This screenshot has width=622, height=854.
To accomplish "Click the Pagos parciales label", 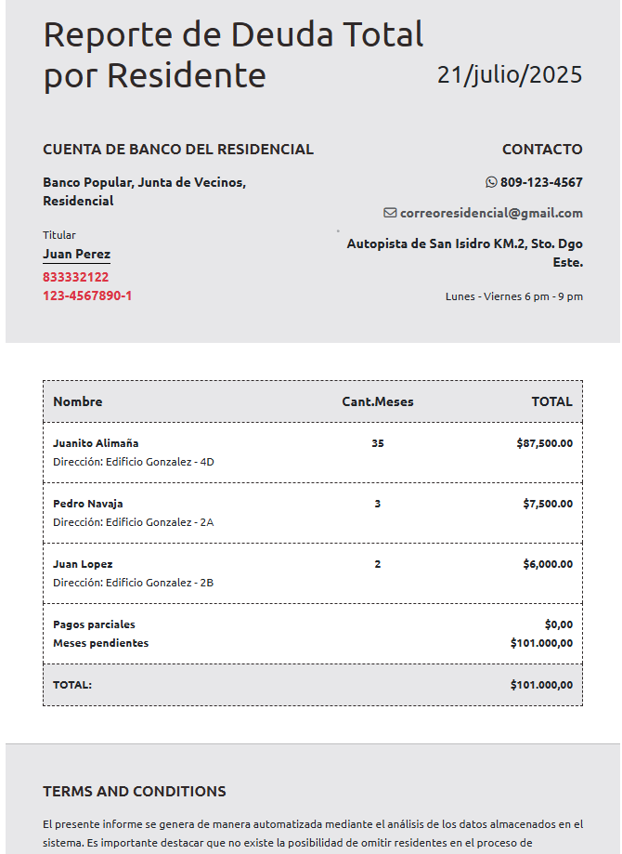I will tap(94, 624).
